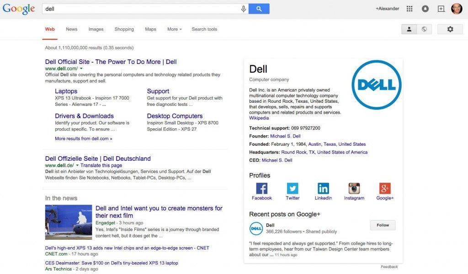Screen dimensions: 468x274
Task: Open the Dell Offizielle Seite result
Action: tap(98, 158)
